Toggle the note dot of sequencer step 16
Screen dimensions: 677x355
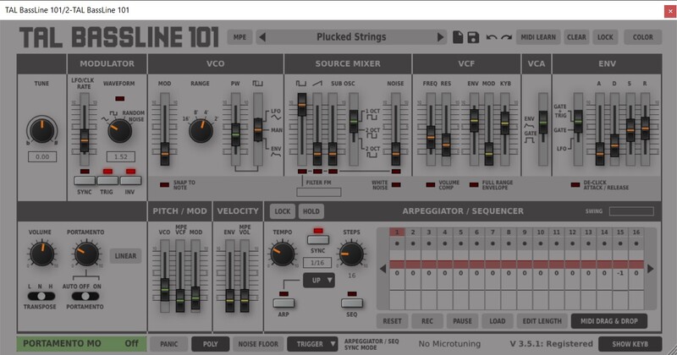(x=636, y=243)
